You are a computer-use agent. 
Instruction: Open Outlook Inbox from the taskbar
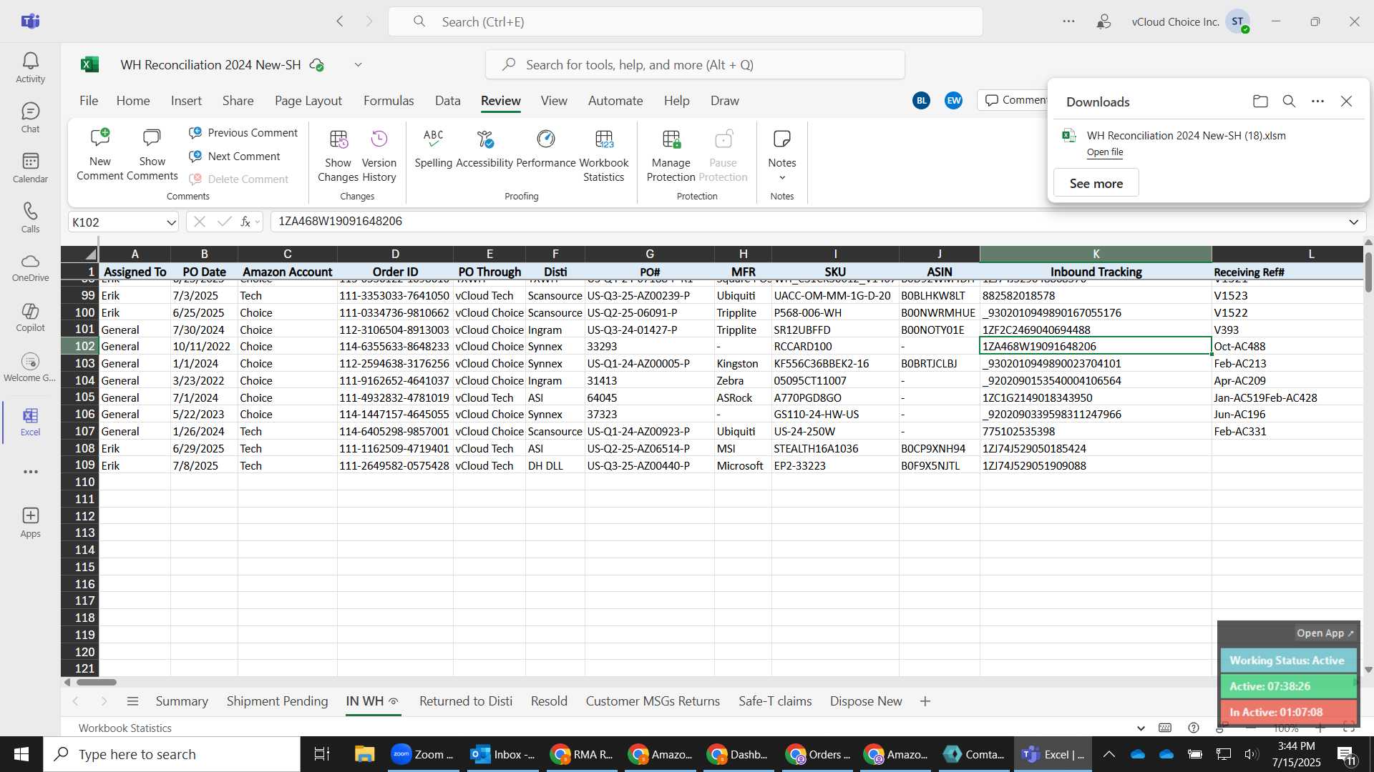pos(503,754)
